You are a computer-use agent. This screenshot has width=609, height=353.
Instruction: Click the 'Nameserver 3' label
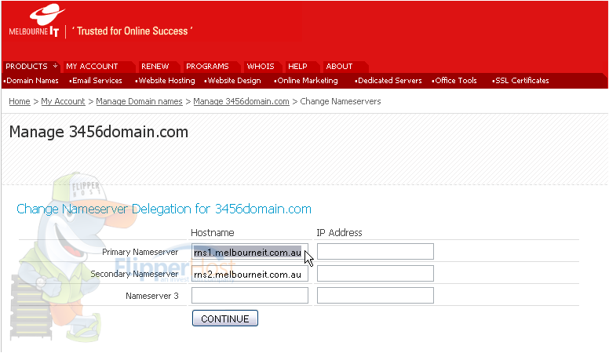click(x=152, y=296)
